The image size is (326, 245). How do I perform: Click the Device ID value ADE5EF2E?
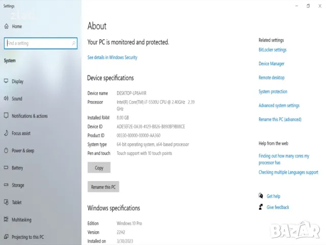(151, 127)
